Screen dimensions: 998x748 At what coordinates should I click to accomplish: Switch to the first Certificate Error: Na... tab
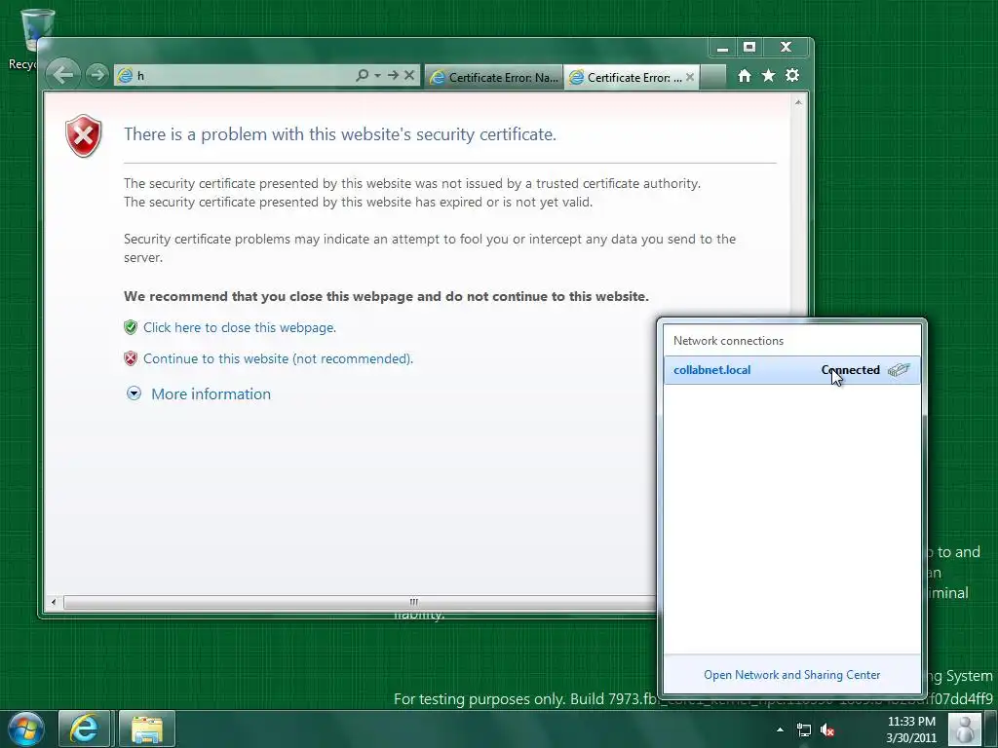(494, 78)
